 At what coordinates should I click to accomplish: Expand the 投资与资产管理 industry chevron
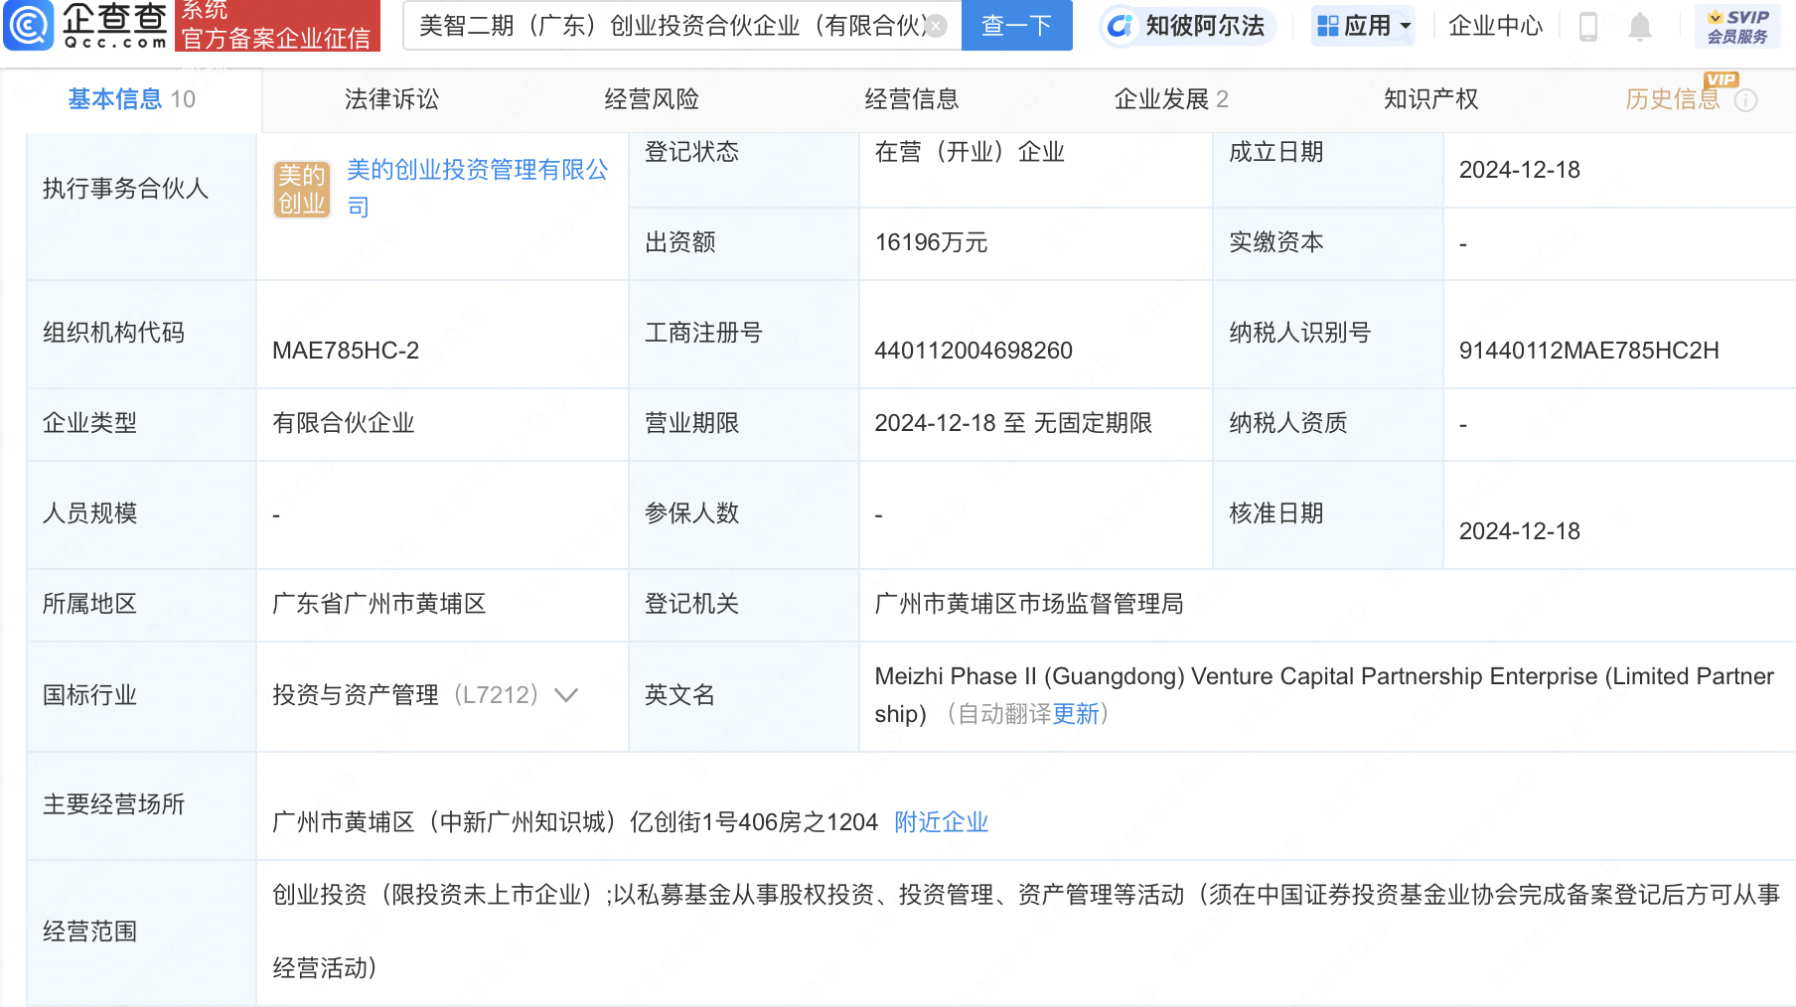[x=566, y=695]
